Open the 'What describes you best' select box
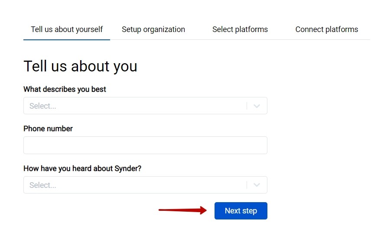 145,106
